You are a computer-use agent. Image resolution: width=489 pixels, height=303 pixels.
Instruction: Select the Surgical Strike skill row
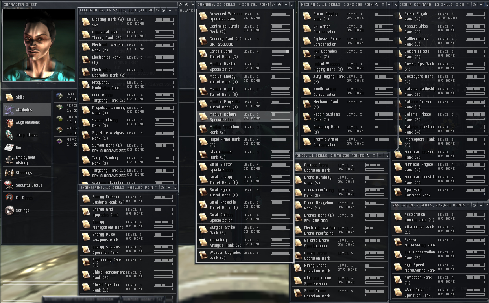click(x=245, y=230)
